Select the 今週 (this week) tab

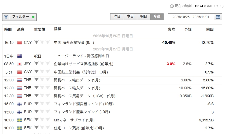(157, 16)
